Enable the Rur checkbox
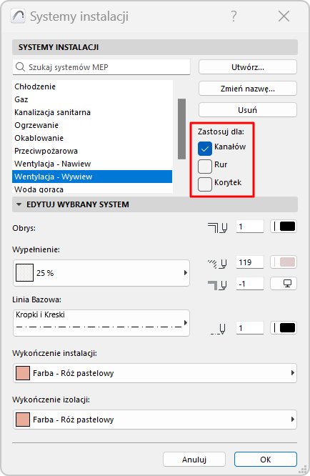The image size is (310, 476). 205,166
